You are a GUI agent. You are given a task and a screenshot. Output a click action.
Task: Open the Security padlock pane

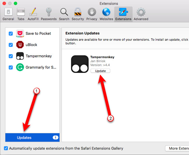tap(78, 14)
